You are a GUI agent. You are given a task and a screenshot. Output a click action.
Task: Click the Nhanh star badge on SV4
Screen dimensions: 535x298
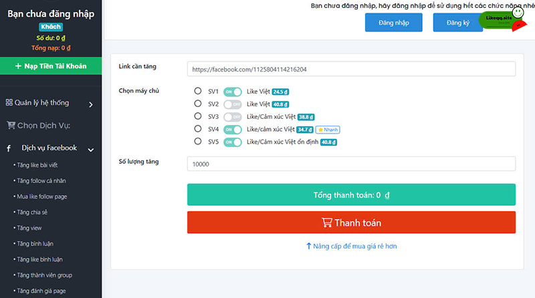click(328, 130)
